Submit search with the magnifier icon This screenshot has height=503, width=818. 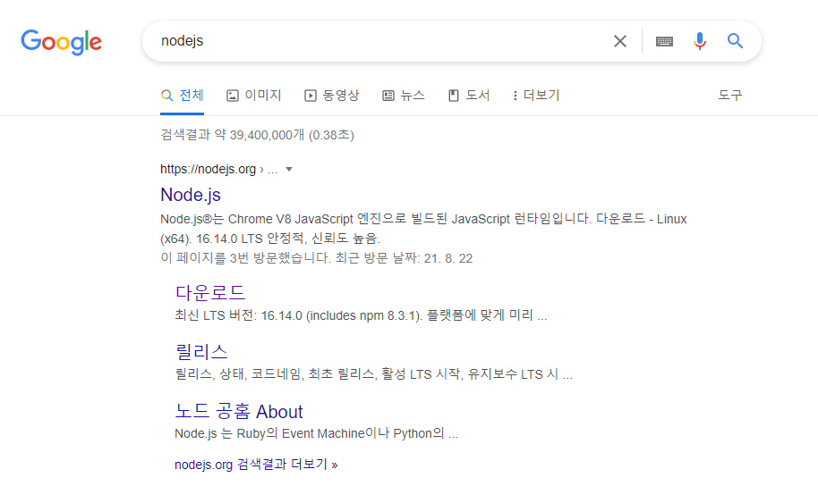click(735, 40)
